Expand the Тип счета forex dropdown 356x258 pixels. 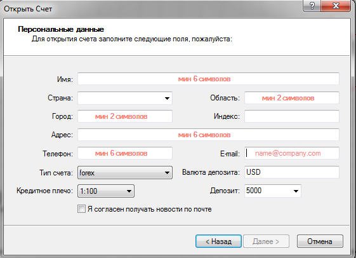(x=167, y=173)
